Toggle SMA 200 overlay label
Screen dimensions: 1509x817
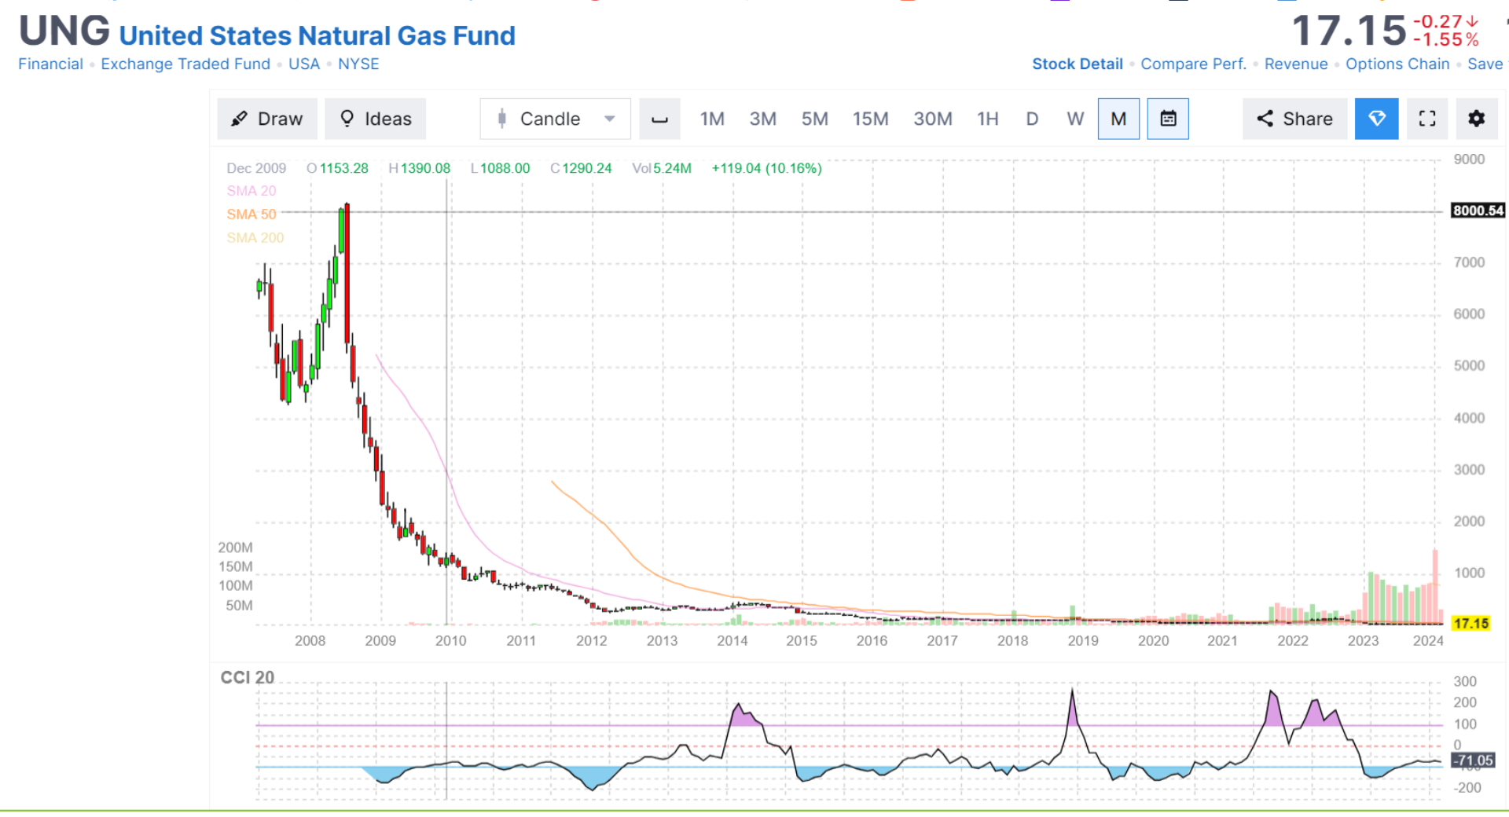pyautogui.click(x=255, y=238)
